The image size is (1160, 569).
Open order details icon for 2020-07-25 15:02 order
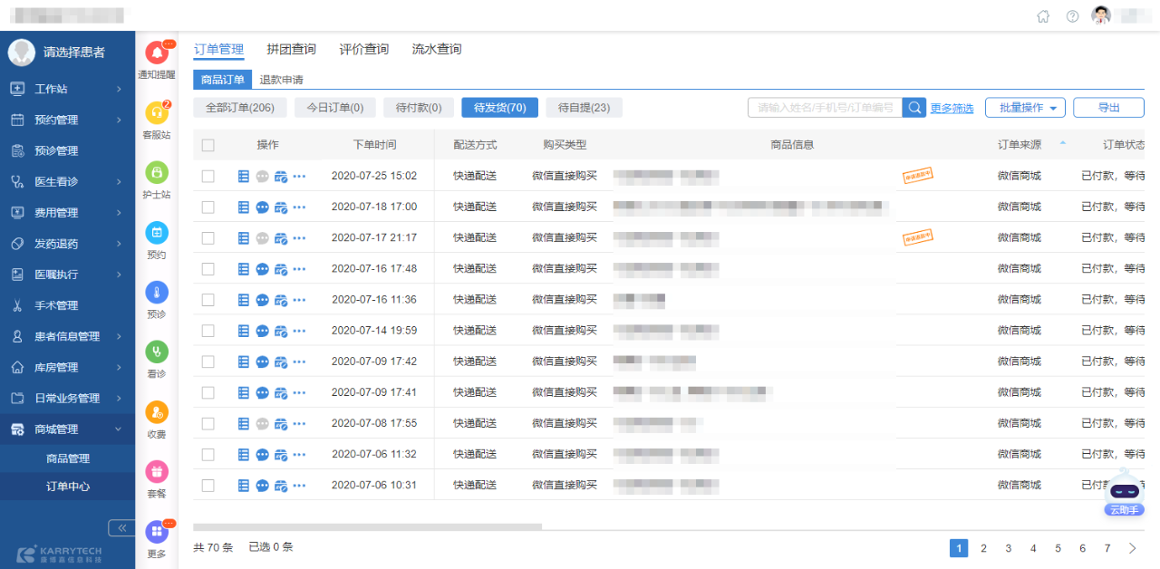243,177
